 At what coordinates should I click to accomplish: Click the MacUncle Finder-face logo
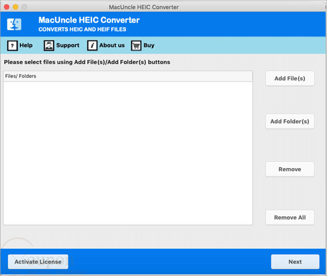point(14,24)
